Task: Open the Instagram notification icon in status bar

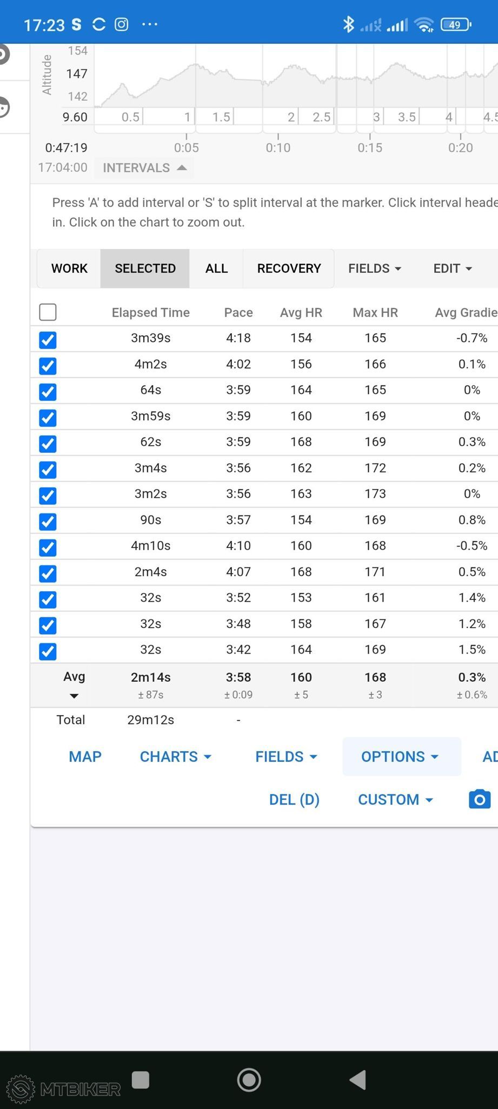Action: (122, 24)
